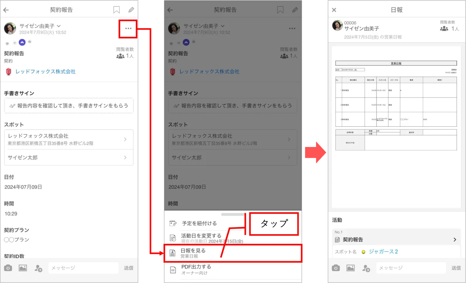Open the three-dot menu in left panel
The height and width of the screenshot is (283, 466).
click(x=128, y=28)
